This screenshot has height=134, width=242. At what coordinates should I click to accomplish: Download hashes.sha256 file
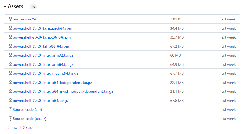[25, 19]
